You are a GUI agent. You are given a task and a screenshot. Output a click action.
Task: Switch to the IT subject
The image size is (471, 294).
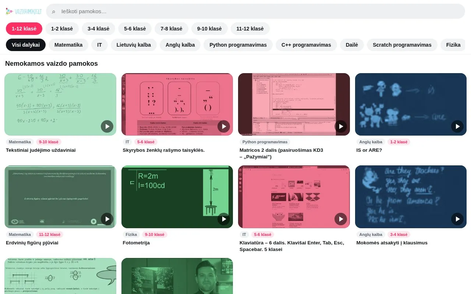coord(99,45)
